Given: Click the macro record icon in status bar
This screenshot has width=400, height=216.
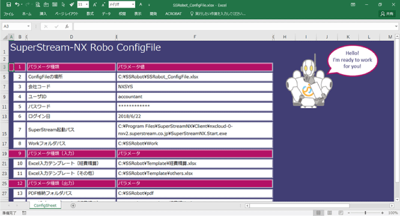Looking at the screenshot, I should click(24, 212).
